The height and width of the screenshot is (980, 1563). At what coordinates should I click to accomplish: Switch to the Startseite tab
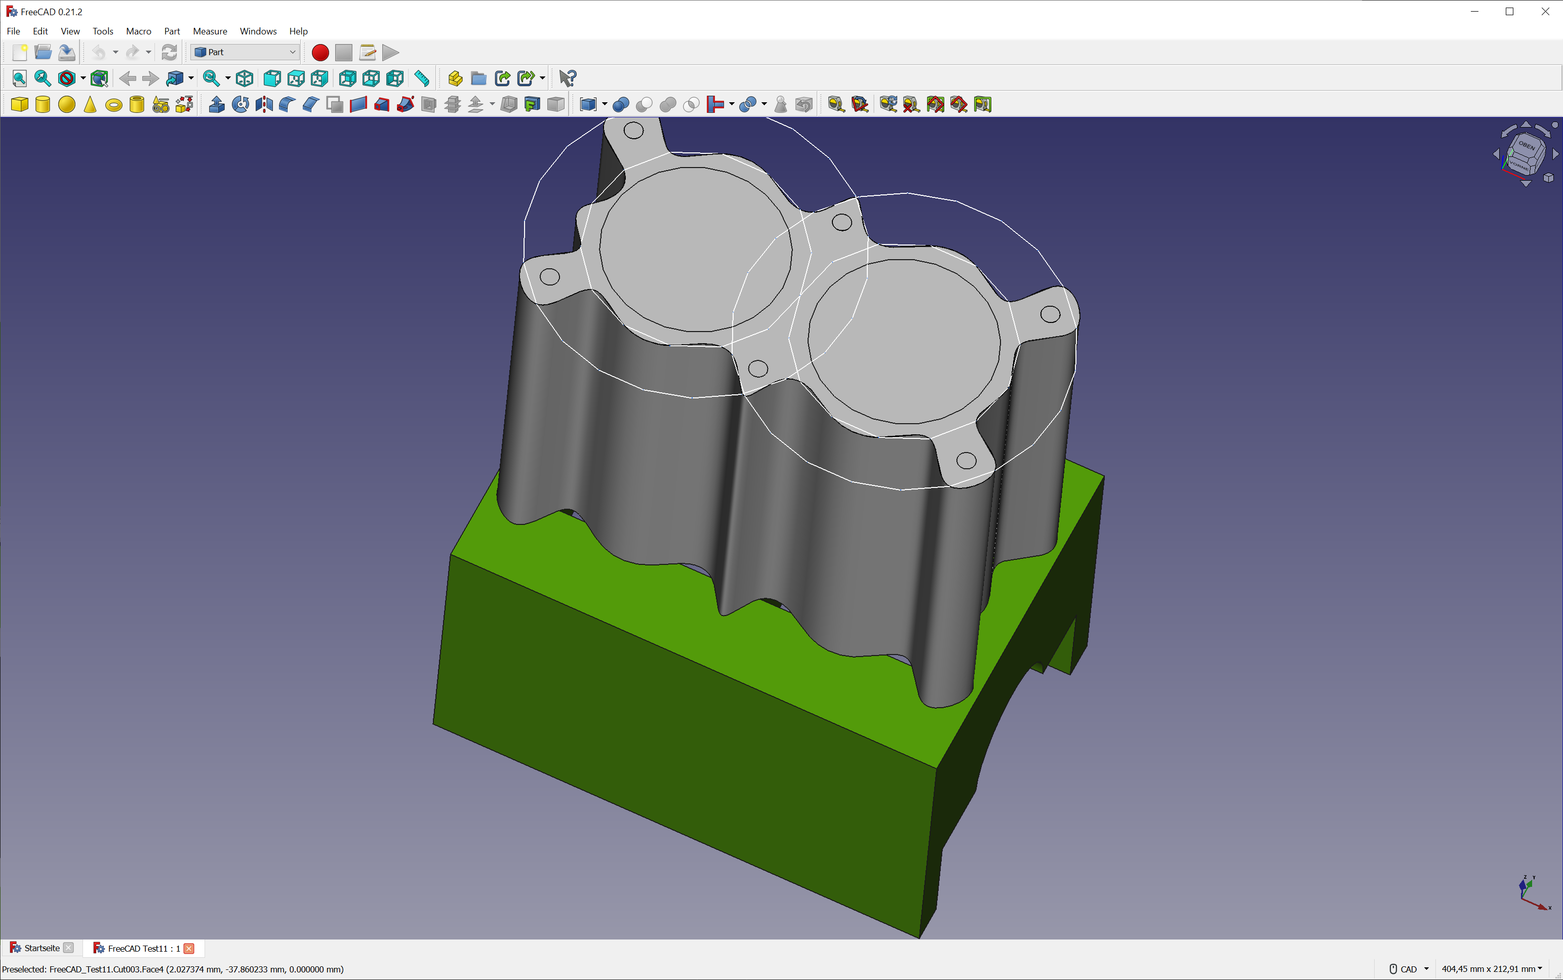click(41, 948)
